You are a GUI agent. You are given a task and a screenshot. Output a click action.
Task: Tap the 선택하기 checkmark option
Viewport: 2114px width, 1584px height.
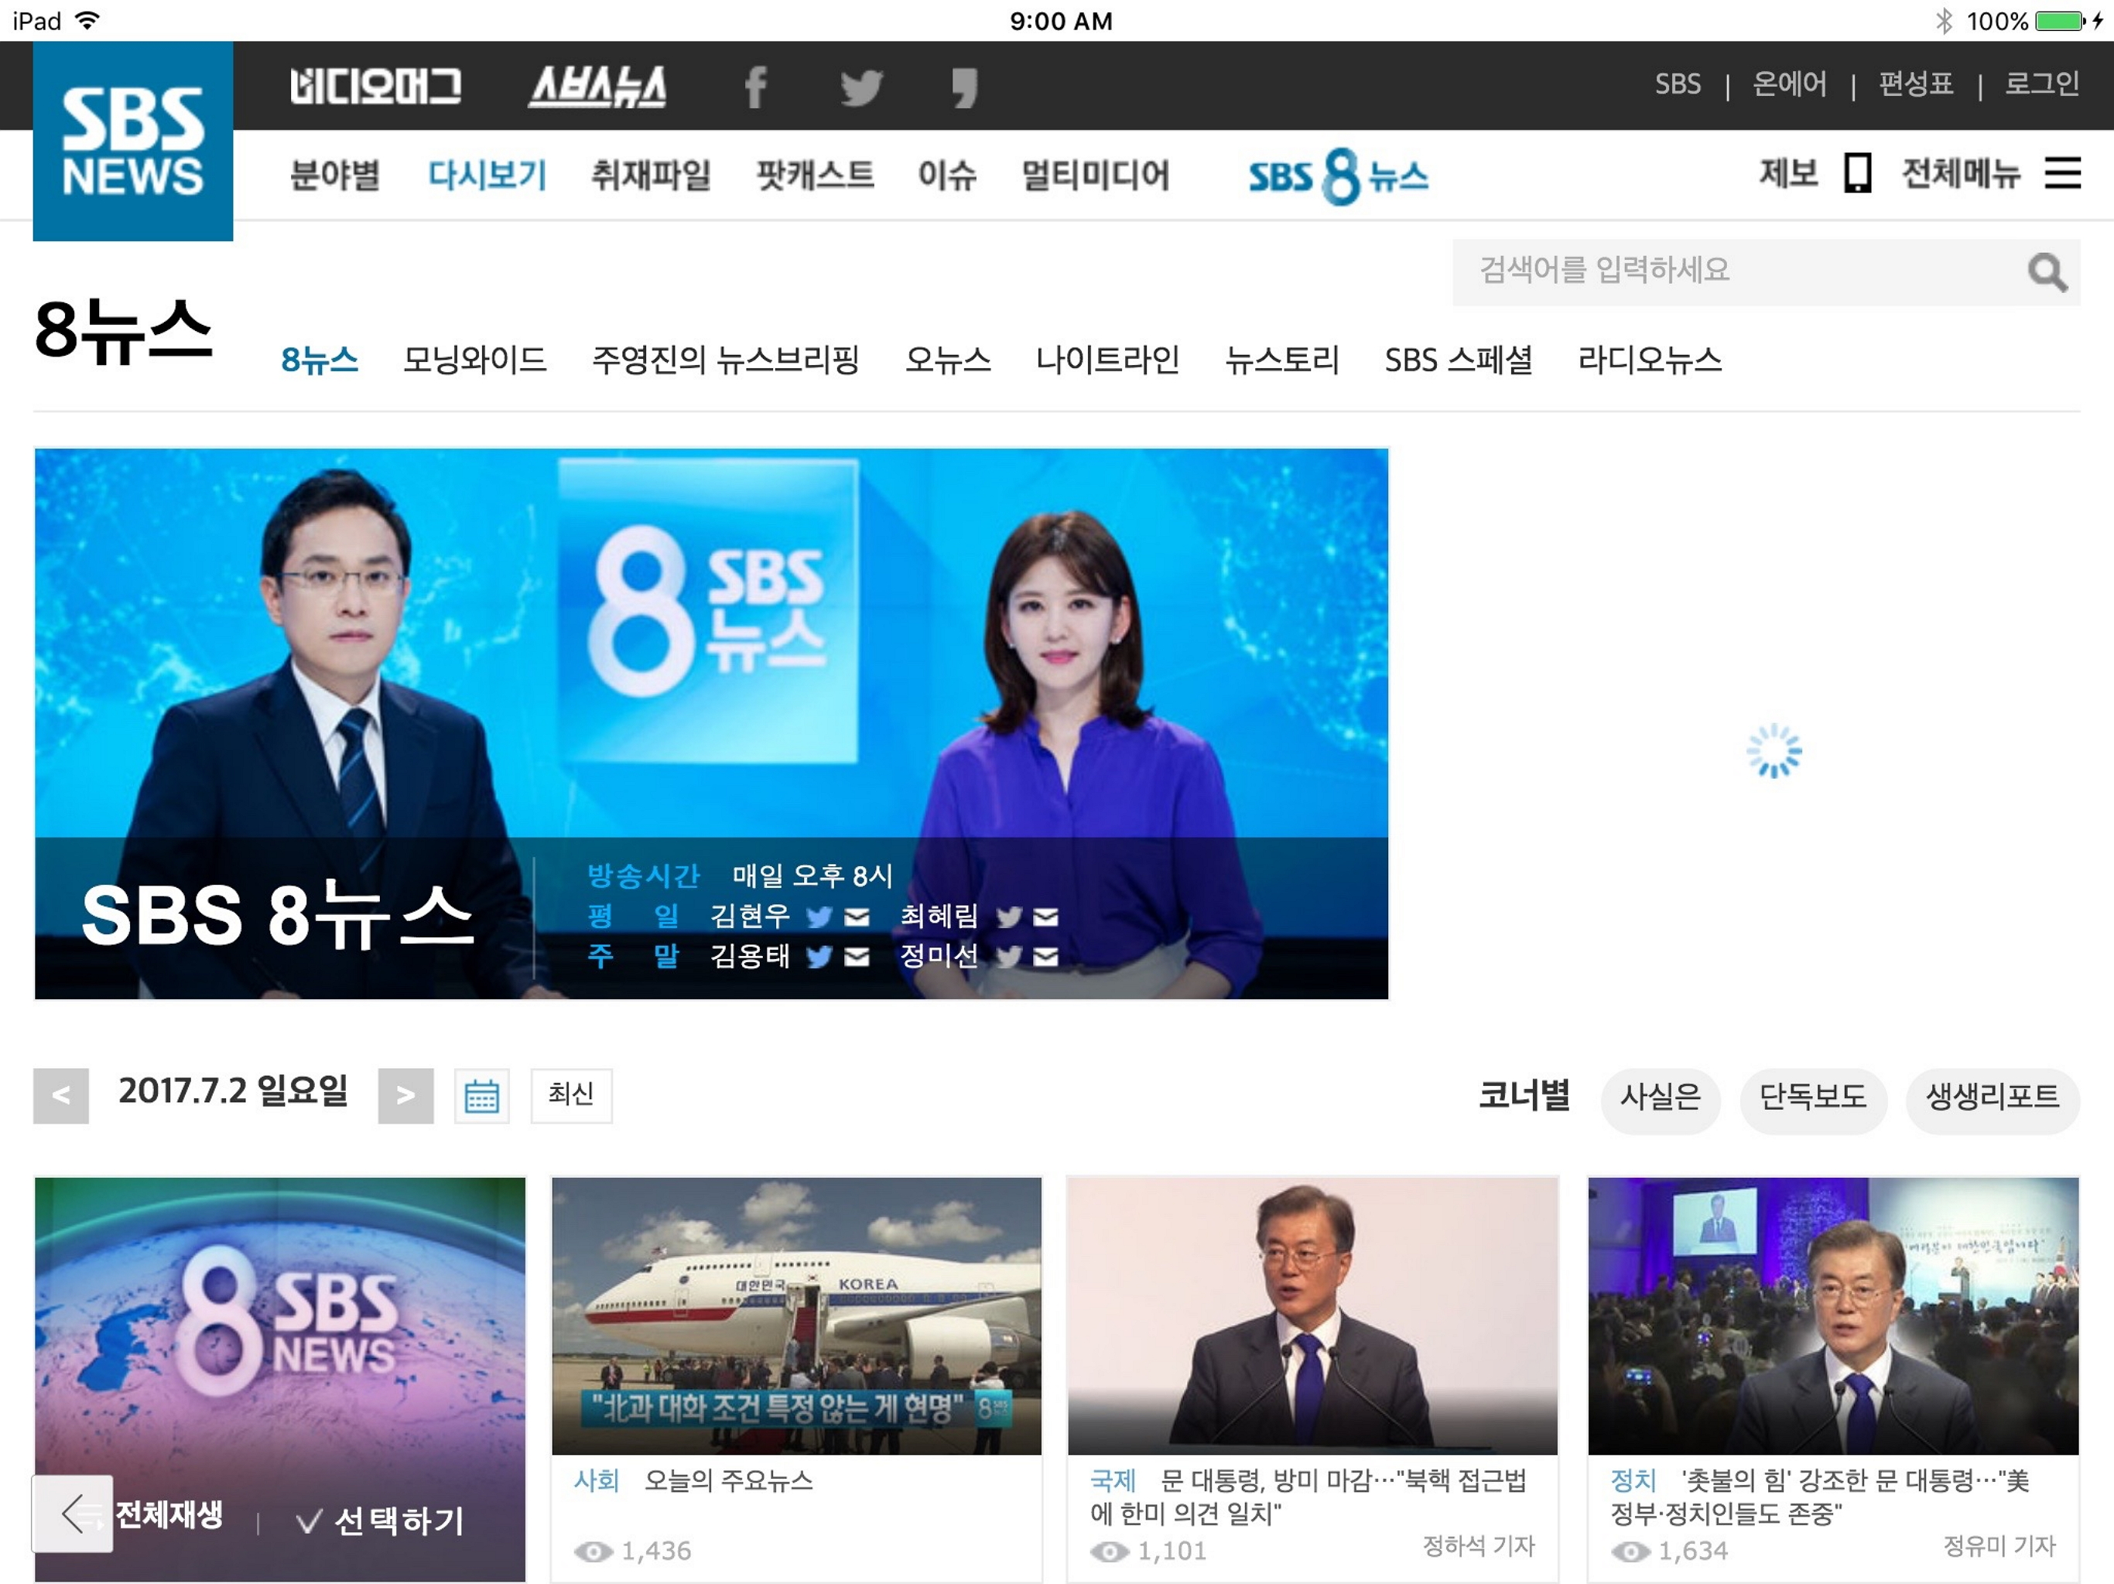(381, 1519)
